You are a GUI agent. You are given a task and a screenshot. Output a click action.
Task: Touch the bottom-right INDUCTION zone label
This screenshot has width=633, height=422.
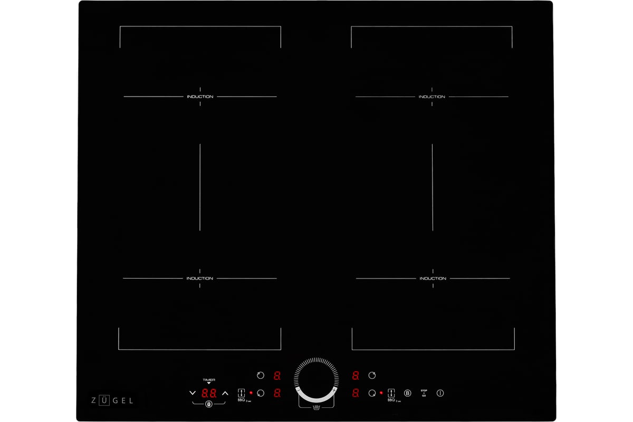[x=433, y=279]
